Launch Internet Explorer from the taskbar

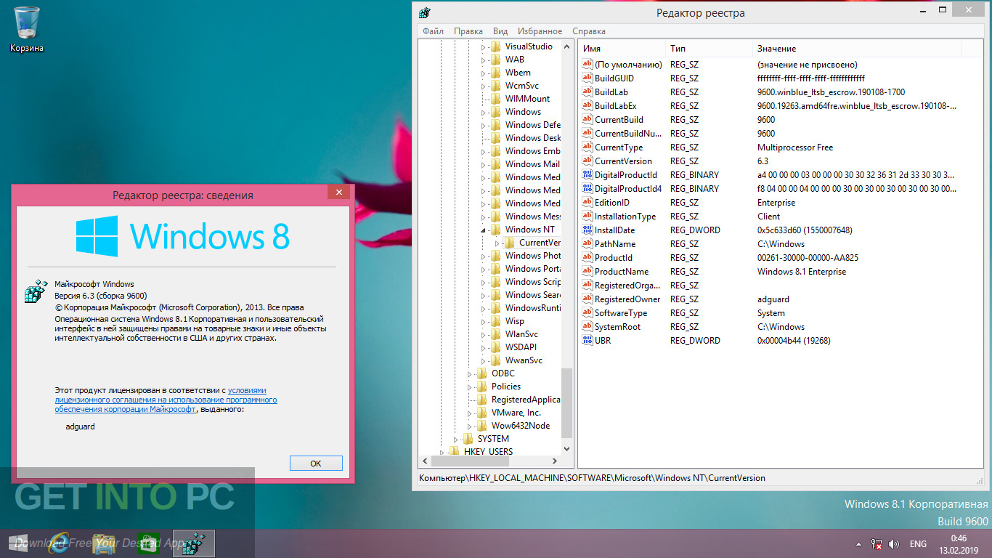click(60, 543)
